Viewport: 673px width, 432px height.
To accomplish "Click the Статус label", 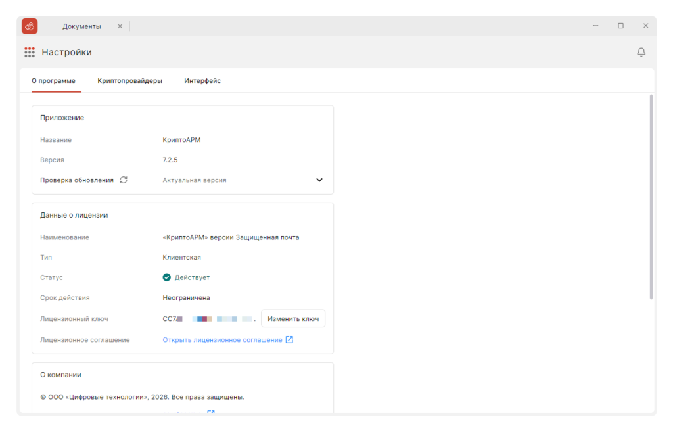I will 51,278.
